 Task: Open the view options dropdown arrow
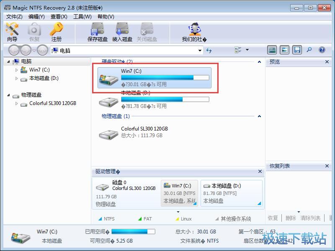(x=247, y=50)
